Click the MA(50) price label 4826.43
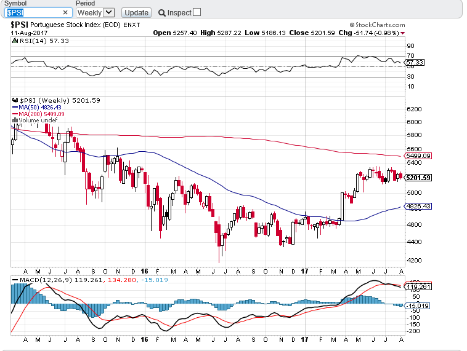Viewport: 467px width, 351px height. tap(418, 207)
